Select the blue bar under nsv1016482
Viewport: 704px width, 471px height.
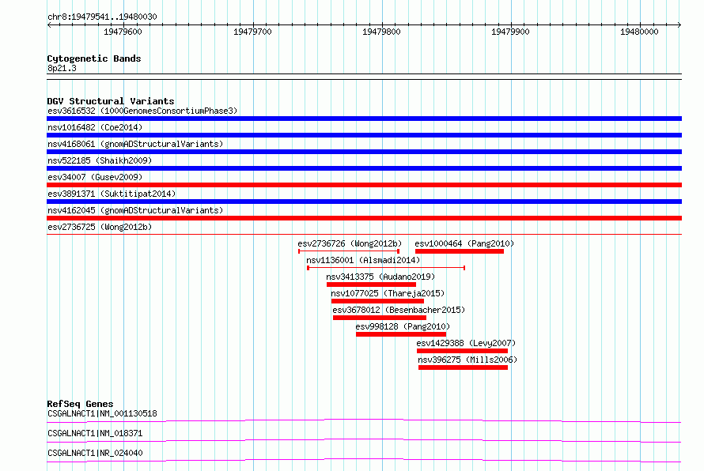[x=364, y=135]
